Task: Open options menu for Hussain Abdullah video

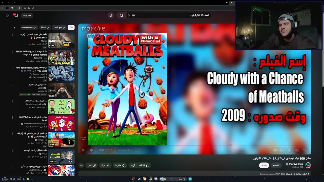Action: [x=12, y=117]
